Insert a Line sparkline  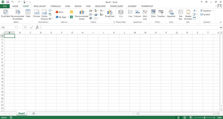pos(130,13)
